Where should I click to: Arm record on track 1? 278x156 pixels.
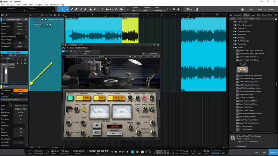(42, 19)
